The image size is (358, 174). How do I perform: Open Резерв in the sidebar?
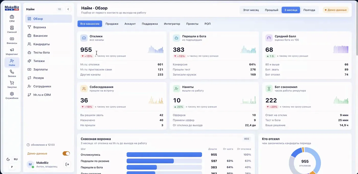(x=49, y=78)
